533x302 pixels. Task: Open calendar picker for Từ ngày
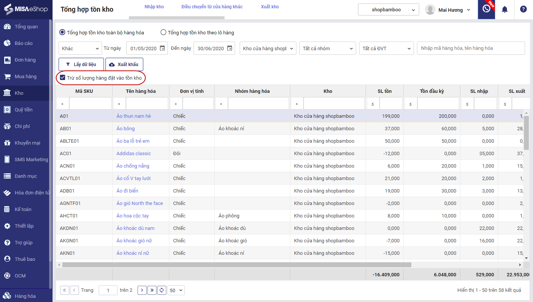[162, 48]
